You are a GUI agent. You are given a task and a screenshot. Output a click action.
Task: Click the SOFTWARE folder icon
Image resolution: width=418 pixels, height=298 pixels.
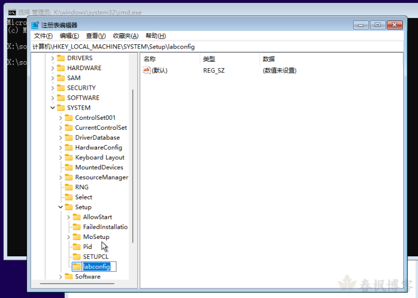(61, 98)
